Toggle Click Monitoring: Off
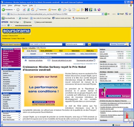 (80, 18)
